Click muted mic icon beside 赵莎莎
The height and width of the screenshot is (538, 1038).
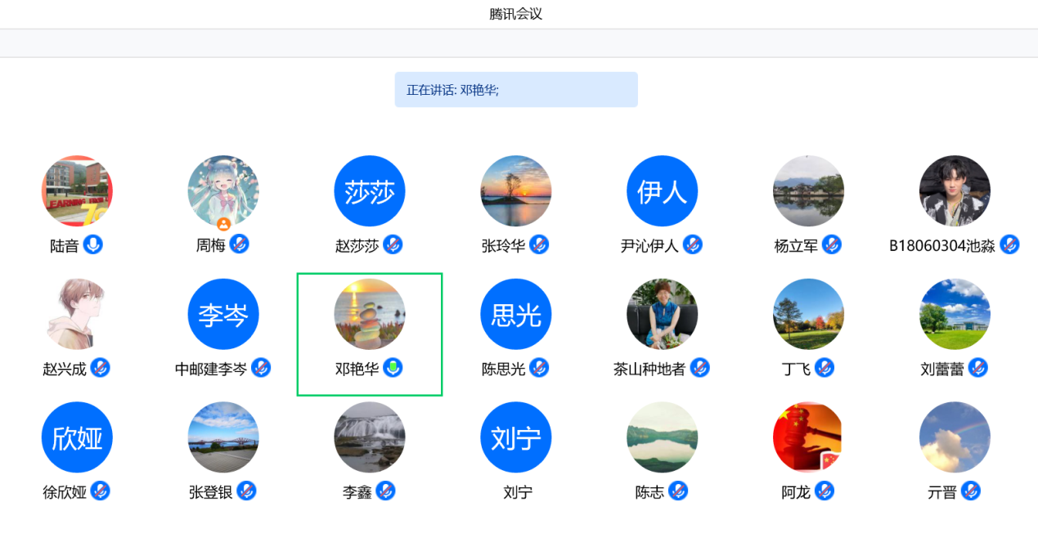pyautogui.click(x=393, y=244)
